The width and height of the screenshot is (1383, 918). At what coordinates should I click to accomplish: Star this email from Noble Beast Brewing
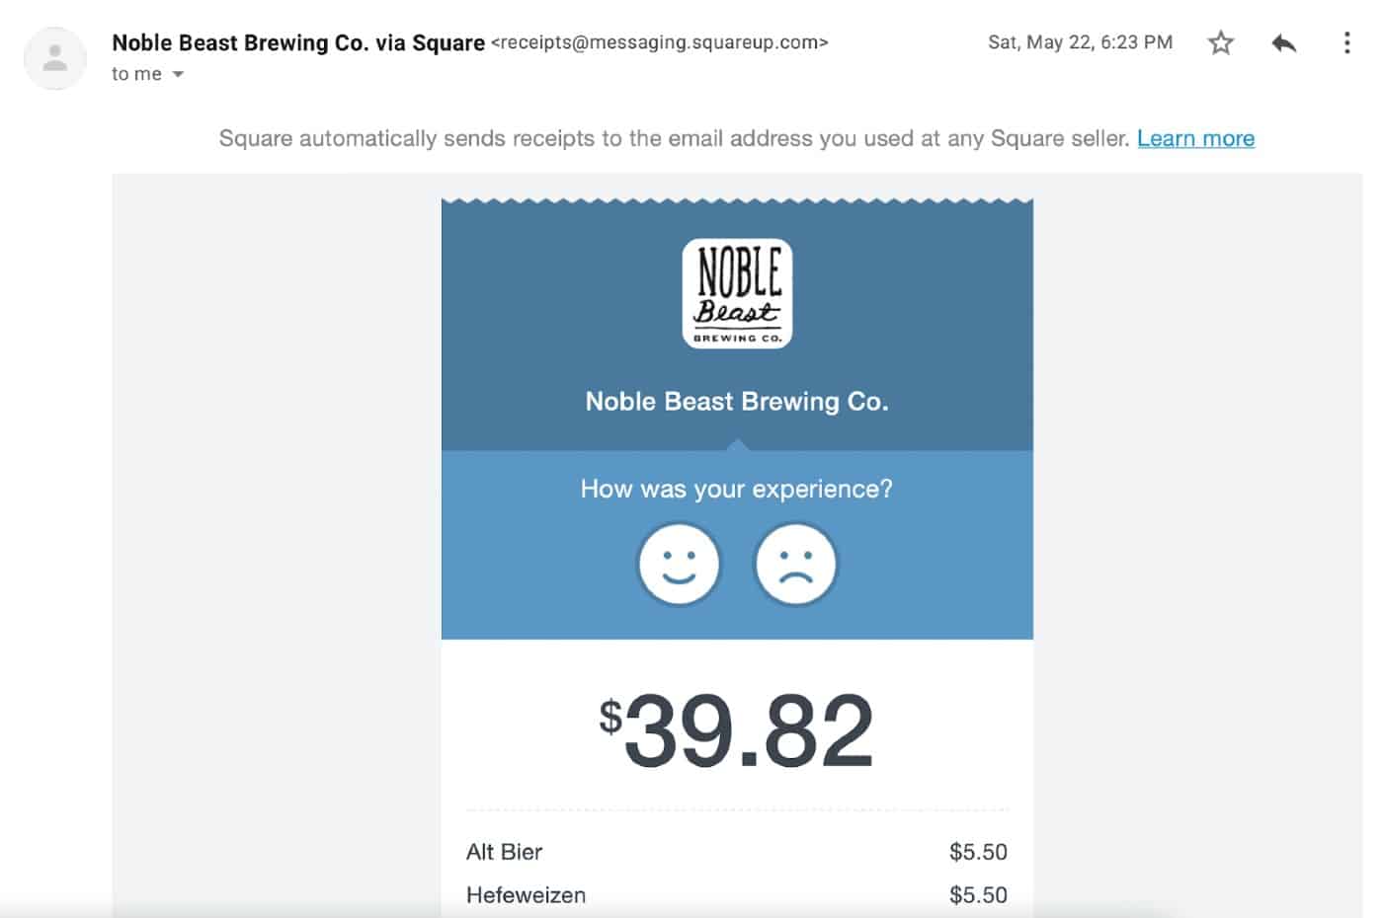click(x=1221, y=42)
